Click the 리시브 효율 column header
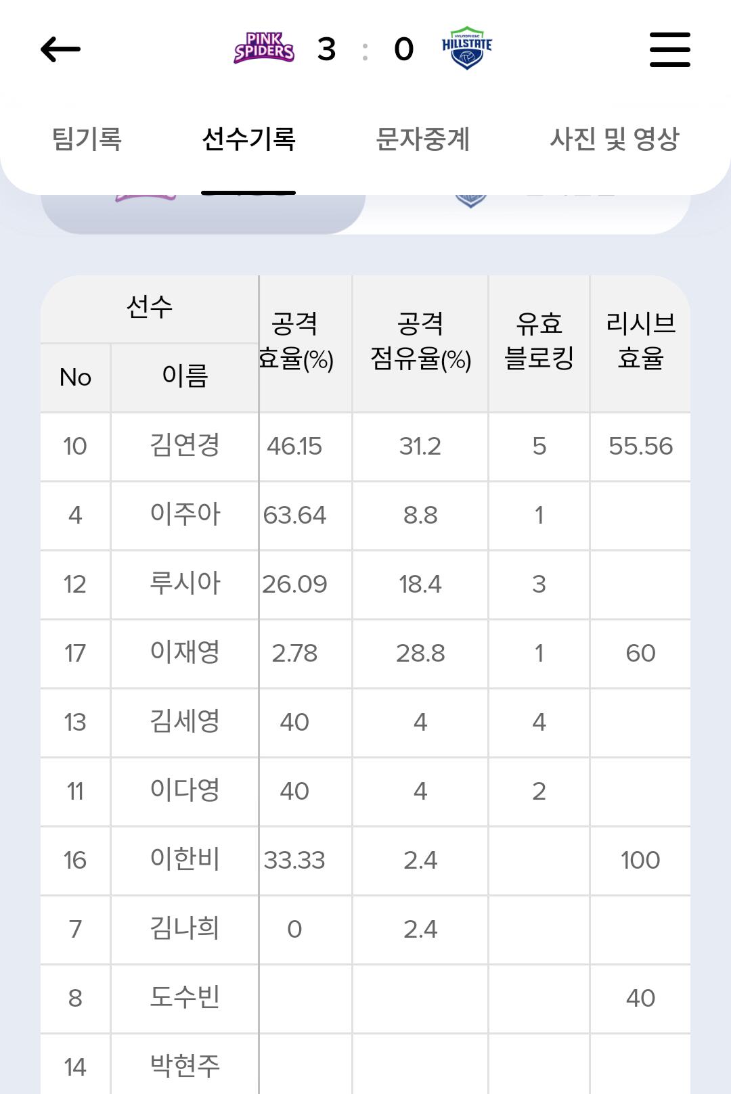 point(640,342)
